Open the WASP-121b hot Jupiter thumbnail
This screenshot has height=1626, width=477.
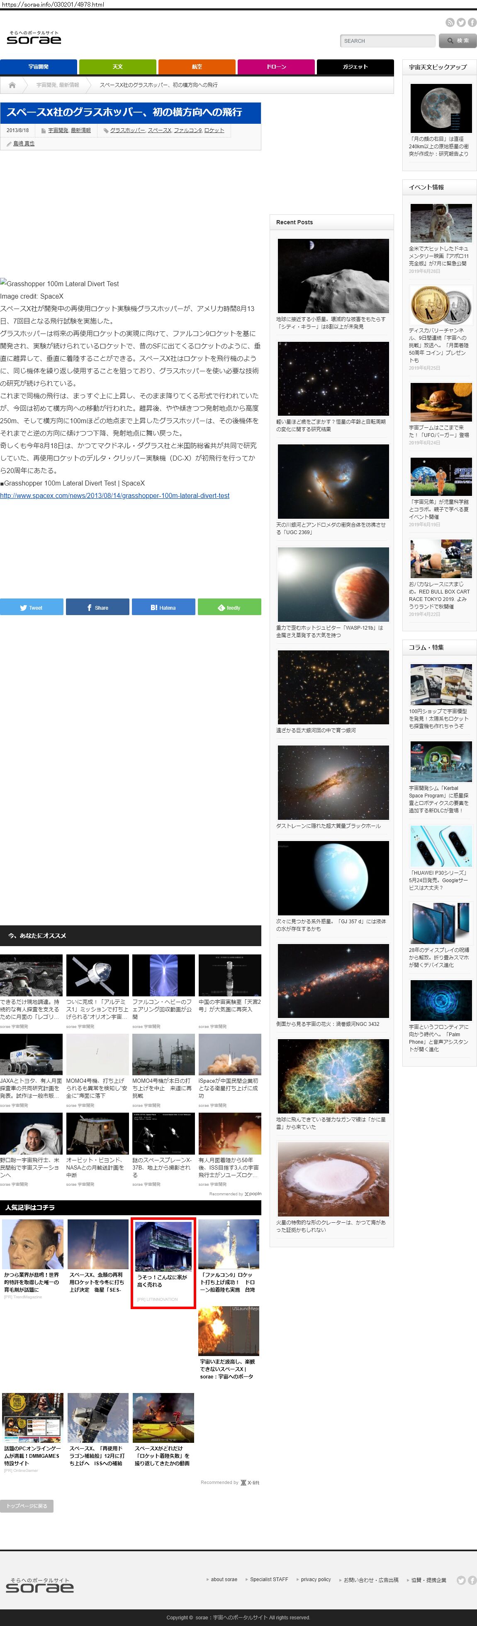point(333,584)
